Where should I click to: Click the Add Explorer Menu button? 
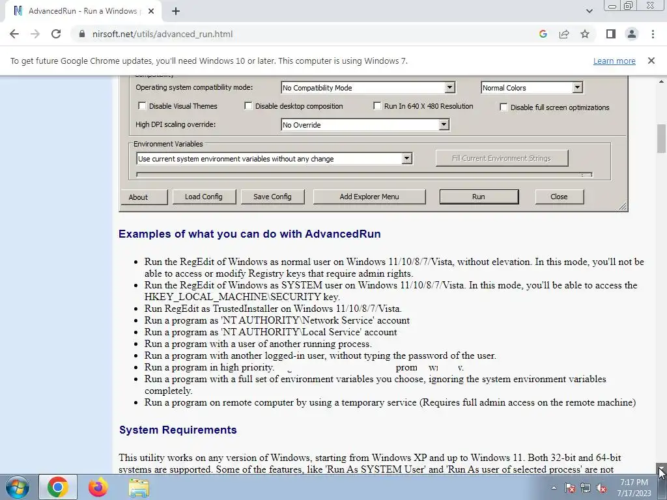(369, 197)
